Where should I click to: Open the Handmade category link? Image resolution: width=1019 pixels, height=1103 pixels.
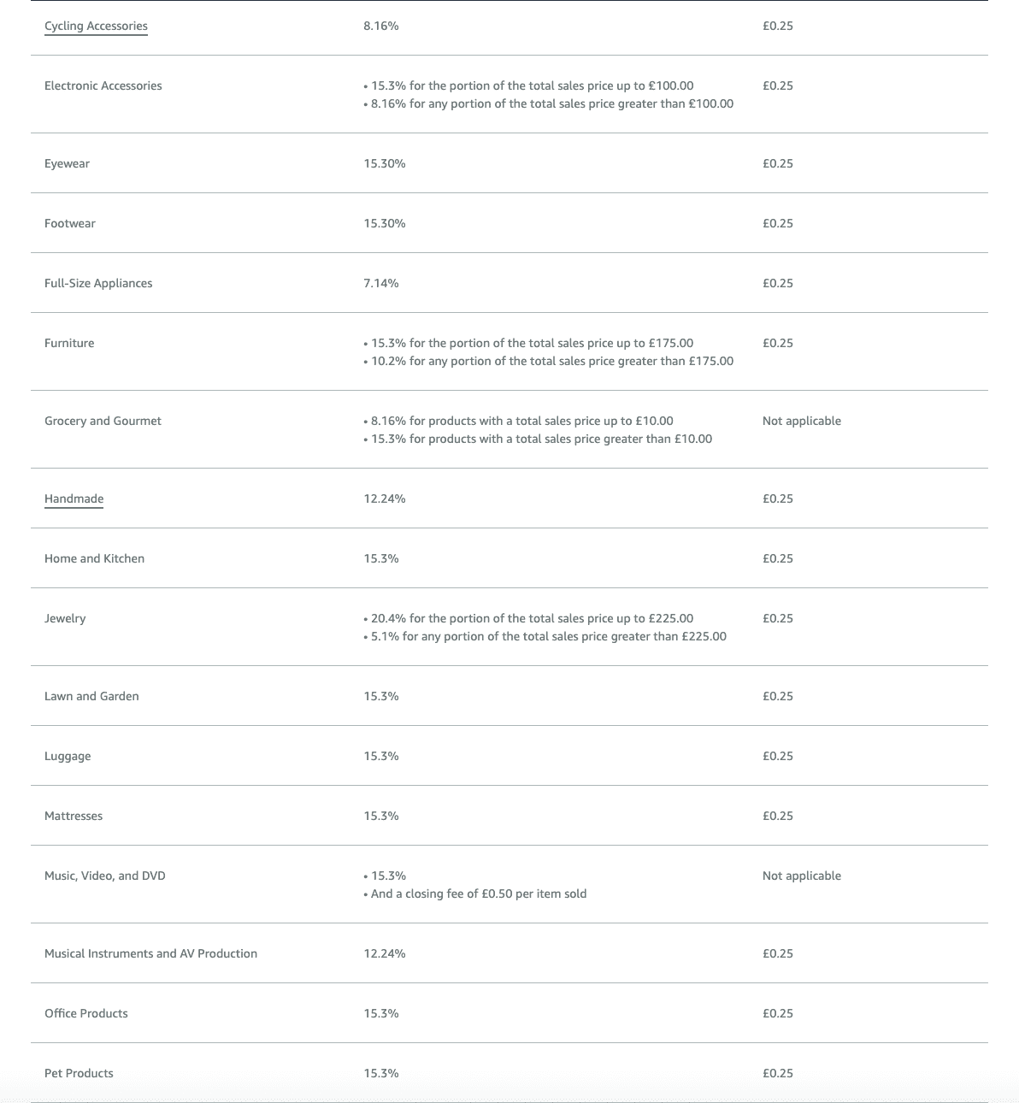pos(74,499)
